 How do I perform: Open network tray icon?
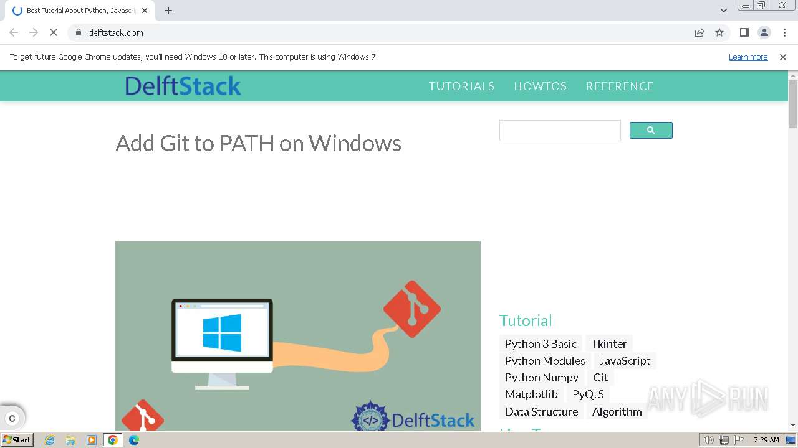(724, 440)
